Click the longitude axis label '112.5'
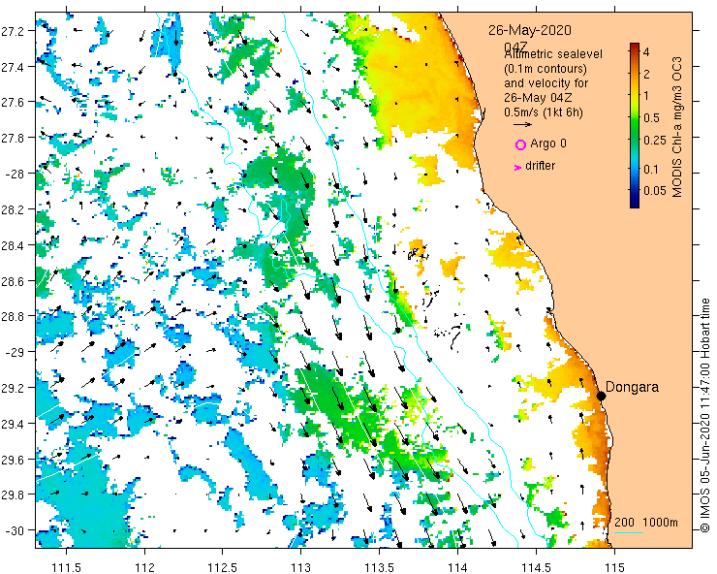Image resolution: width=717 pixels, height=574 pixels. pos(223,568)
